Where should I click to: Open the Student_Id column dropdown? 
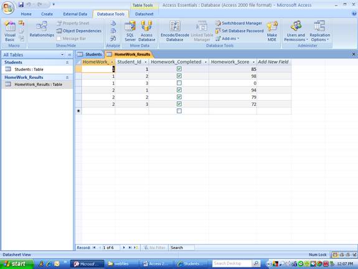tap(146, 62)
